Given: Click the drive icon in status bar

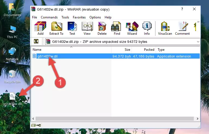Looking at the screenshot, I should [x=33, y=125].
